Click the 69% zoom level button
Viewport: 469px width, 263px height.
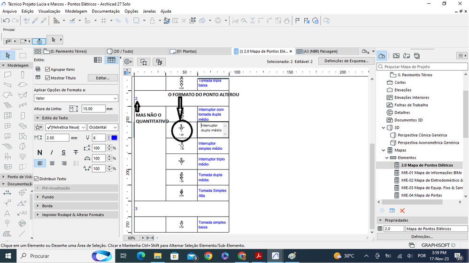(x=131, y=238)
